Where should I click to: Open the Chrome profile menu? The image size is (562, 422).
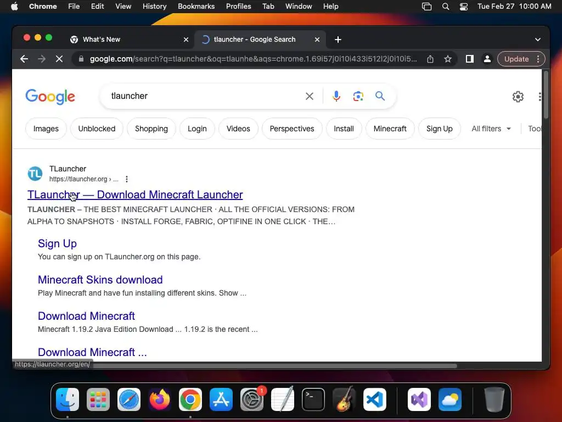487,59
